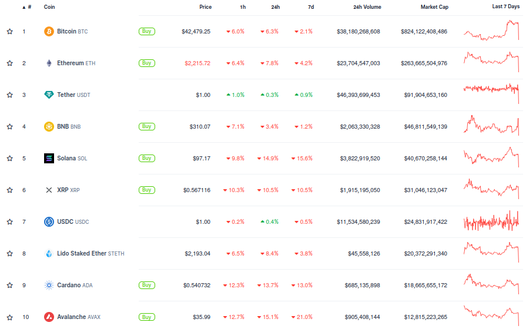Toggle the XRP row star
526x329 pixels.
click(10, 190)
